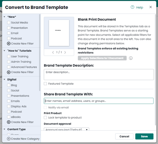Enable the Featured Template checkbox
Image resolution: width=158 pixels, height=144 pixels.
pos(45,84)
